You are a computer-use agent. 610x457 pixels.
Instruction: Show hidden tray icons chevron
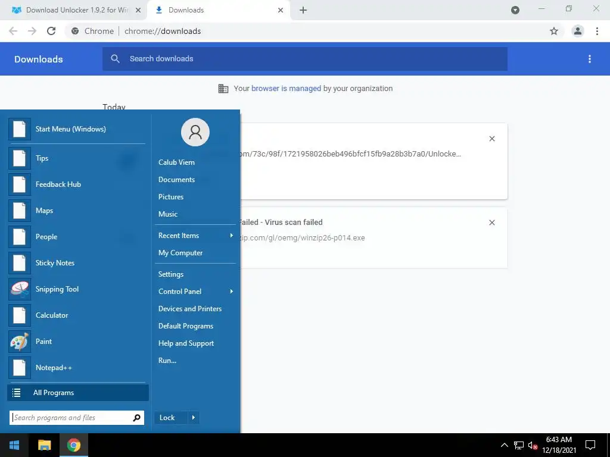[504, 445]
